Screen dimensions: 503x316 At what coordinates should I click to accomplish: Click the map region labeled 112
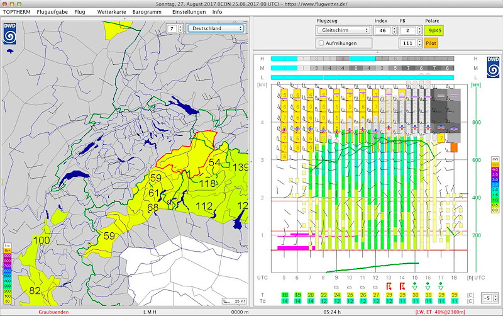[x=204, y=206]
